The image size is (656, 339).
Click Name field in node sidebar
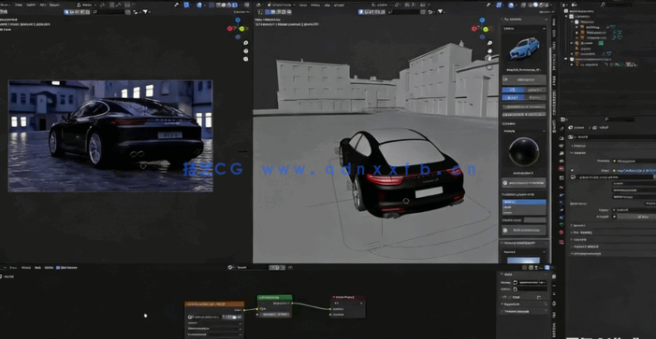531,283
